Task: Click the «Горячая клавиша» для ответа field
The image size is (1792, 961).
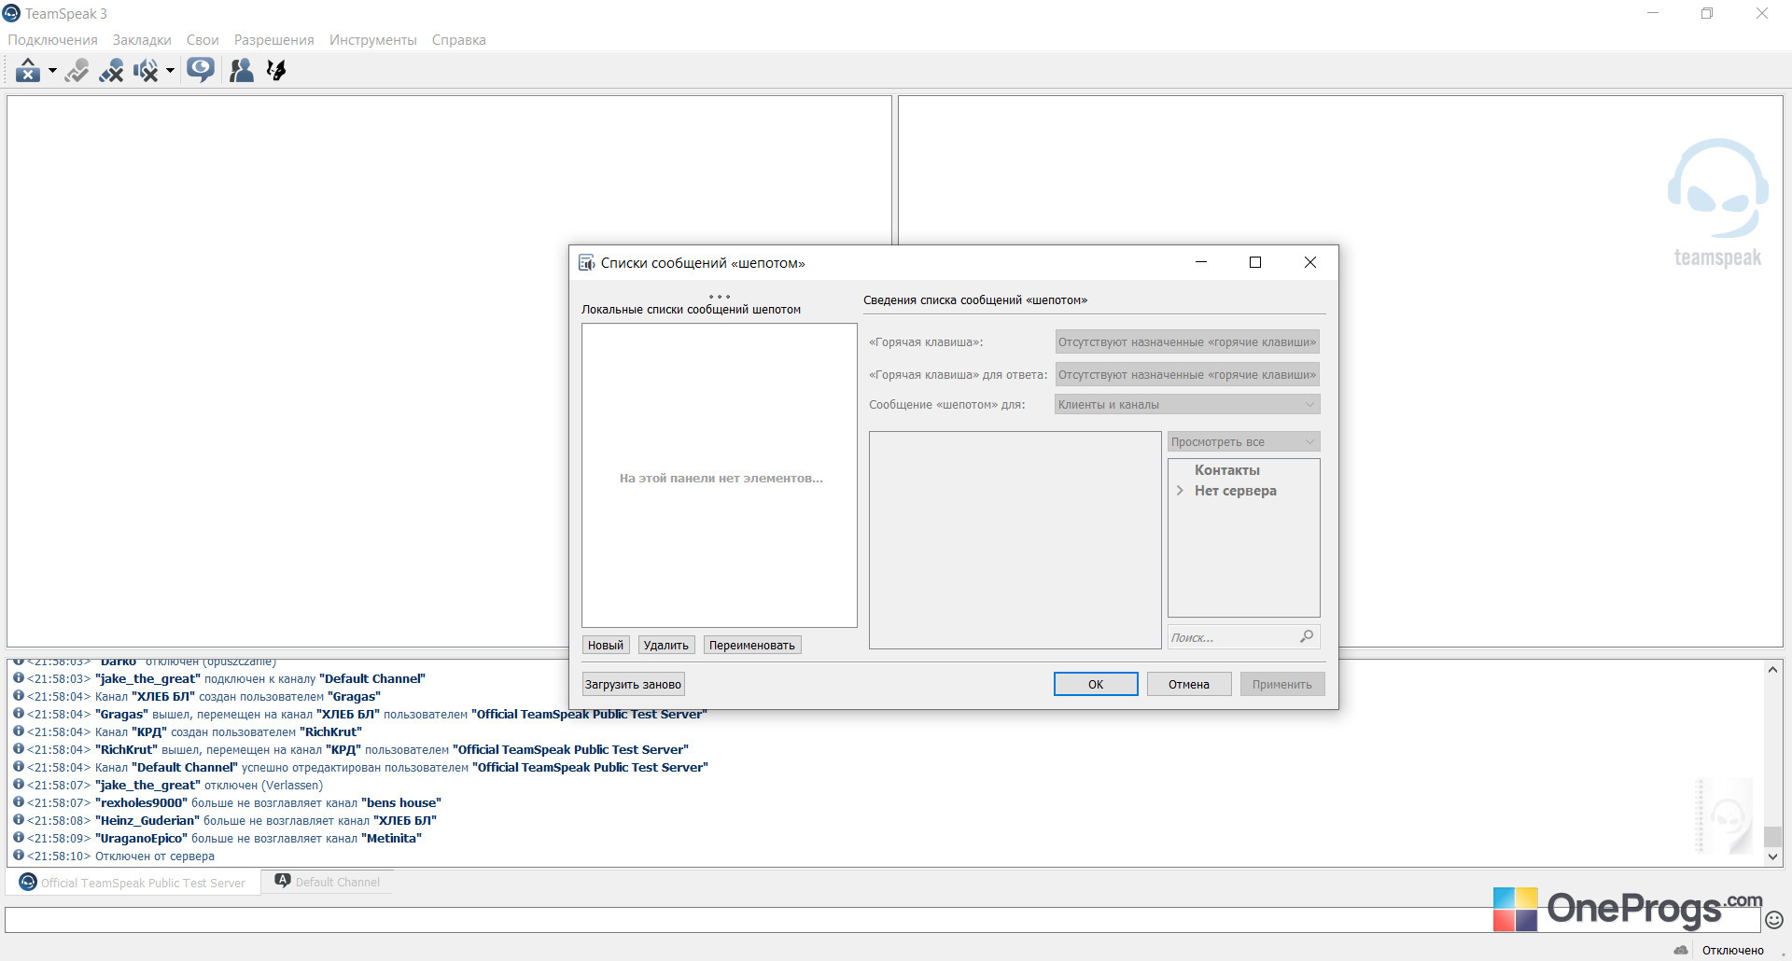Action: (x=1187, y=374)
